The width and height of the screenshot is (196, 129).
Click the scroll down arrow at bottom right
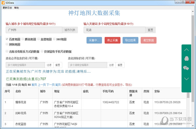point(193,126)
